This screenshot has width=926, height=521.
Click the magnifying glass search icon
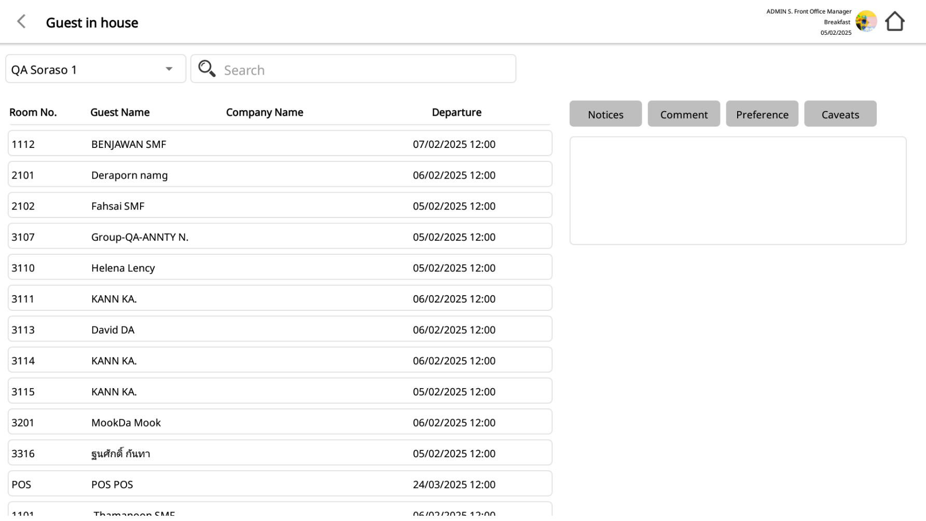206,69
